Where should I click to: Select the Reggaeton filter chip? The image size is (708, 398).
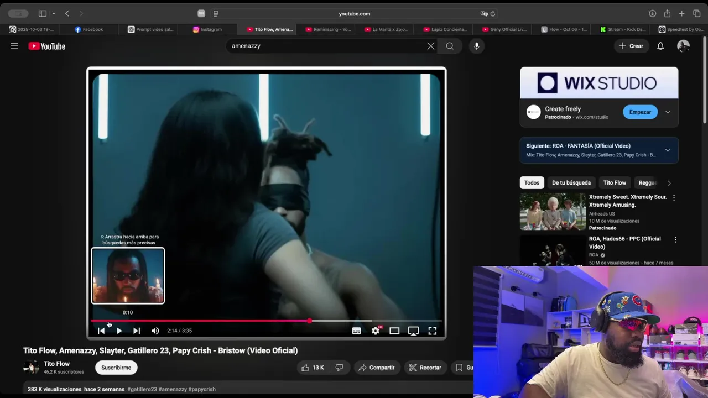[648, 183]
